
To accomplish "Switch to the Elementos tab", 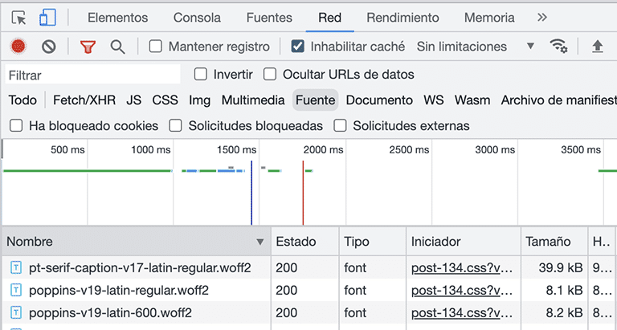I will pyautogui.click(x=117, y=18).
